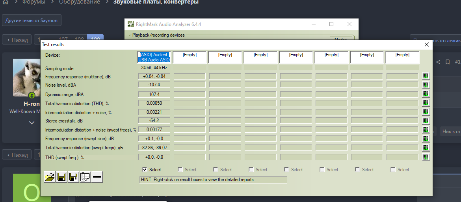Click the 24-bit, 44 kHz sampling mode text
The image size is (461, 202).
[x=154, y=68]
